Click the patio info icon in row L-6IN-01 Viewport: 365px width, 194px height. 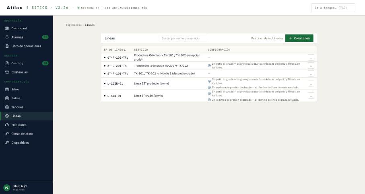(209, 94)
